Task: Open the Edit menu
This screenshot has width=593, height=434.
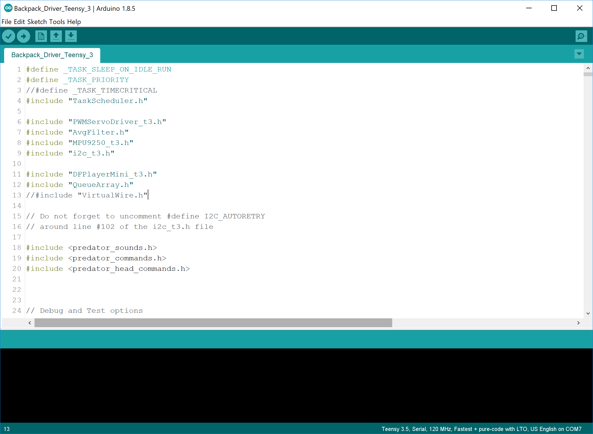Action: tap(20, 22)
